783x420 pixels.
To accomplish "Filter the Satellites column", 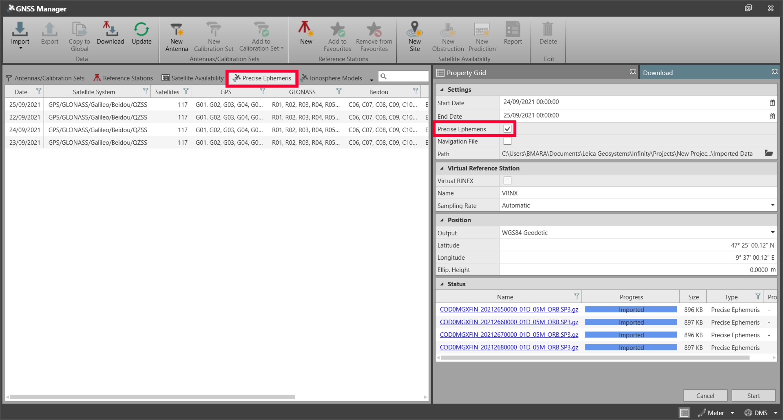I will point(186,91).
